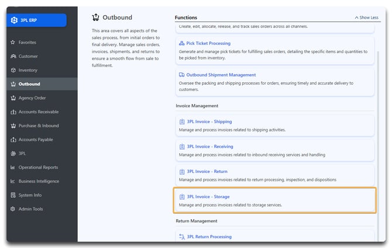
Task: Click the 3PL ERP logo icon
Action: coord(15,20)
